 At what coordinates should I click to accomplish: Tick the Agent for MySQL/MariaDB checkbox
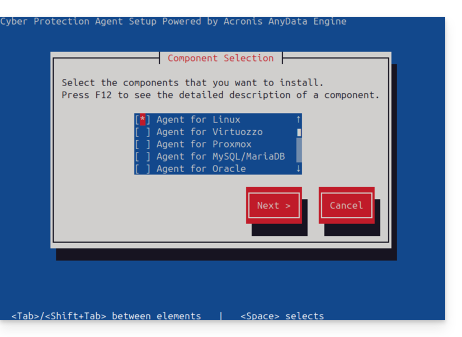pos(143,156)
